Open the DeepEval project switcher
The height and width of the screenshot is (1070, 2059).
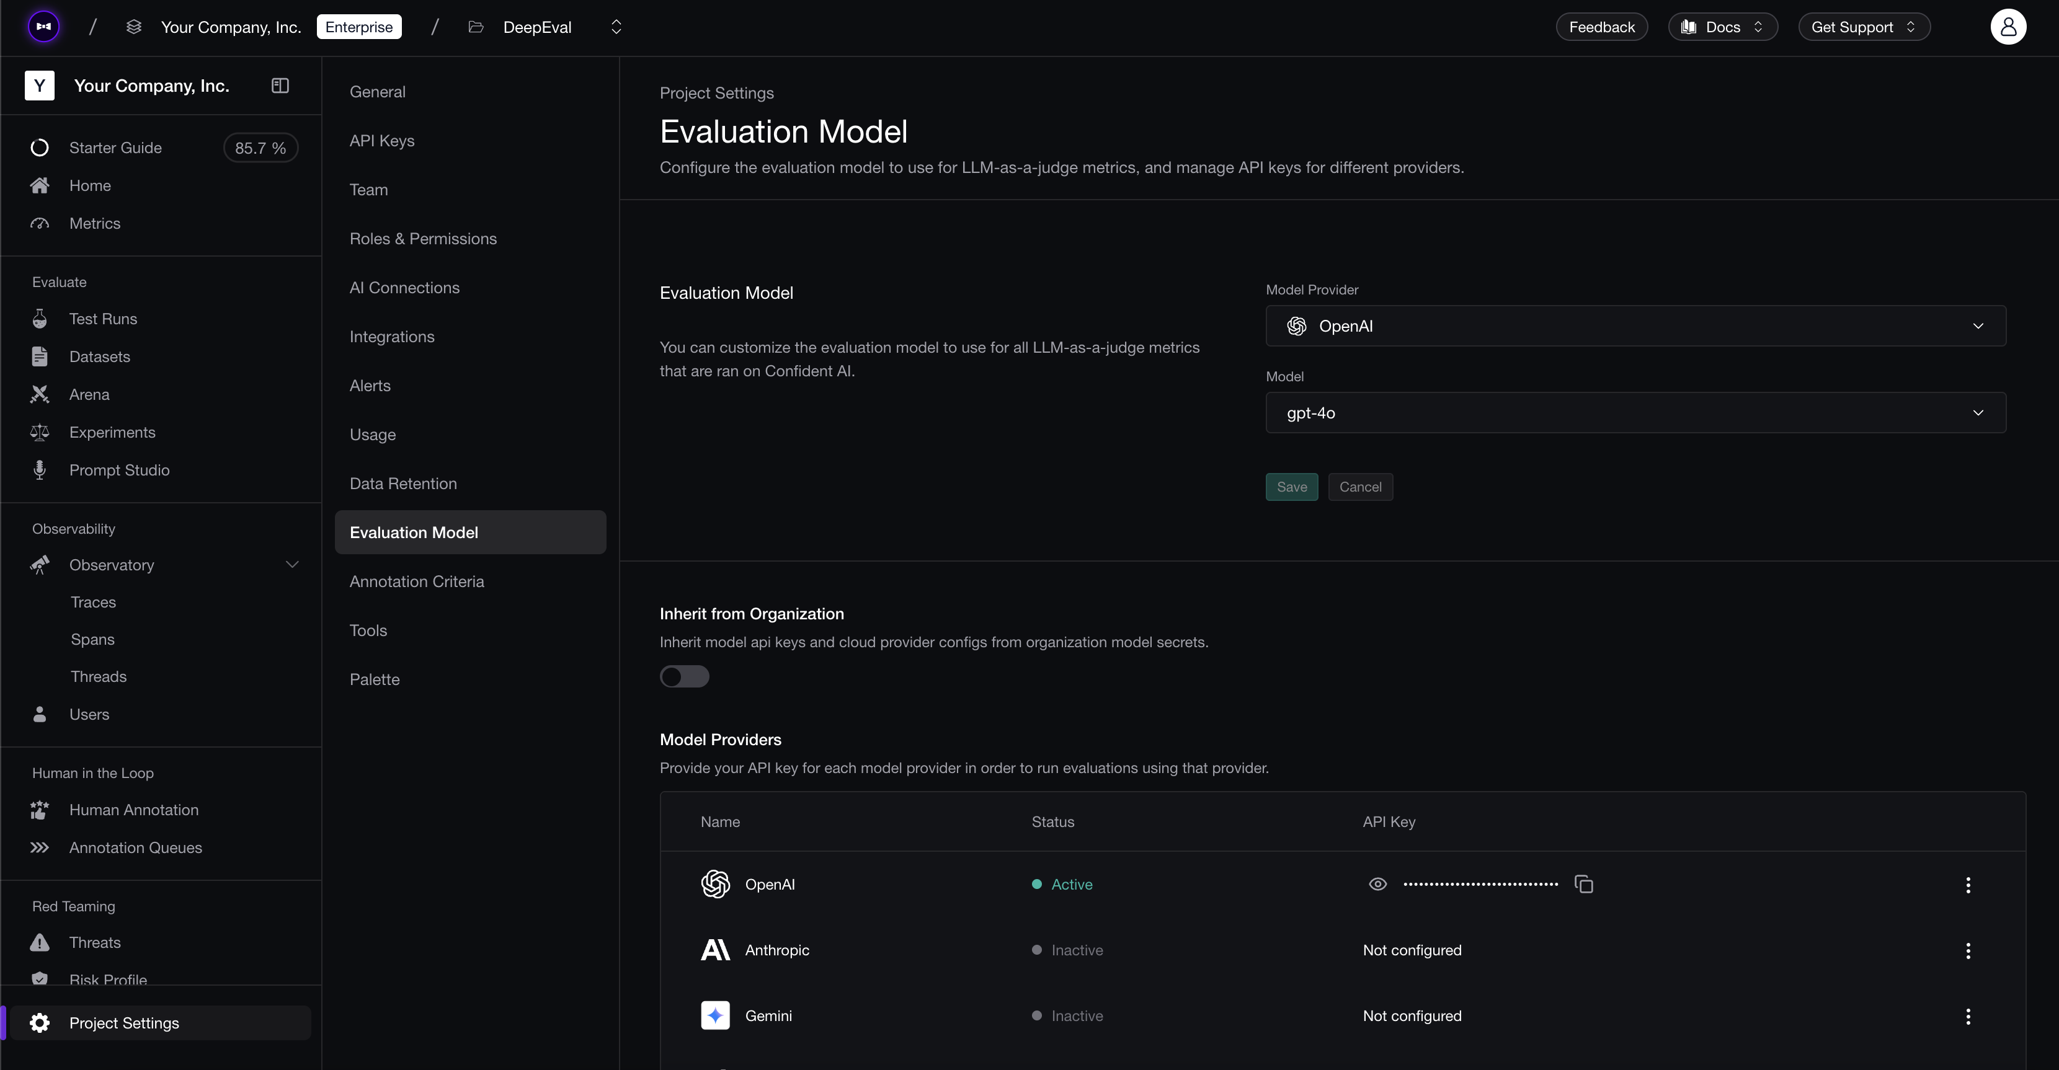(615, 27)
